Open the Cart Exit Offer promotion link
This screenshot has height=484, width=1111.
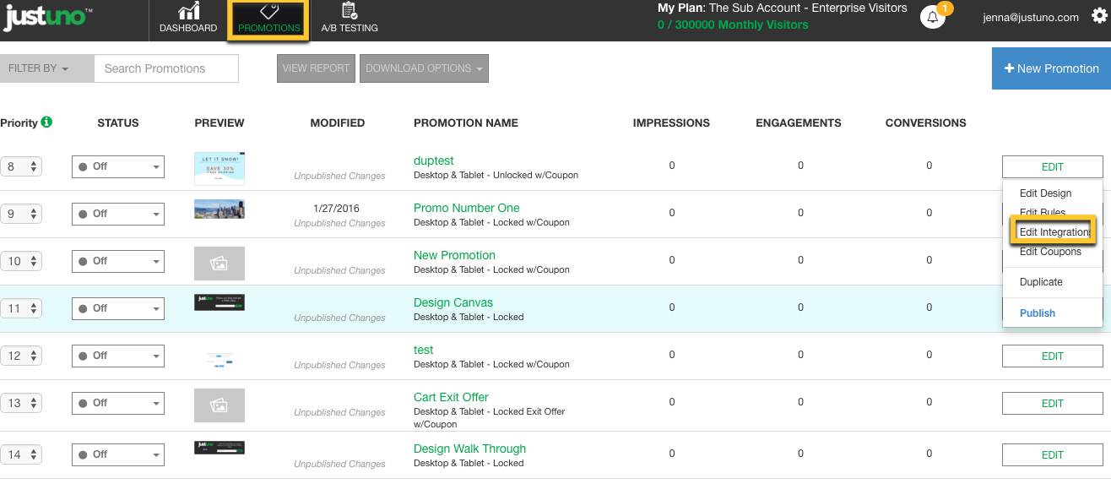point(451,397)
